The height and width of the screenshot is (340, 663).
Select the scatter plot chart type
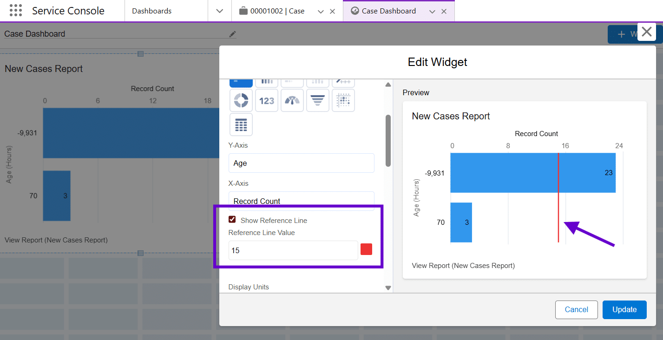[x=343, y=100]
